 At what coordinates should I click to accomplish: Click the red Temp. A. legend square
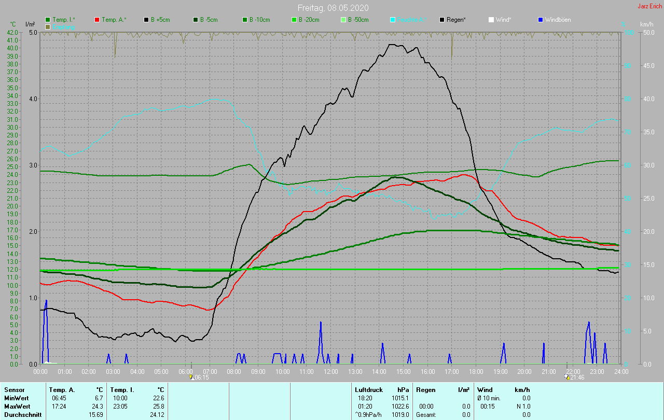tap(97, 20)
